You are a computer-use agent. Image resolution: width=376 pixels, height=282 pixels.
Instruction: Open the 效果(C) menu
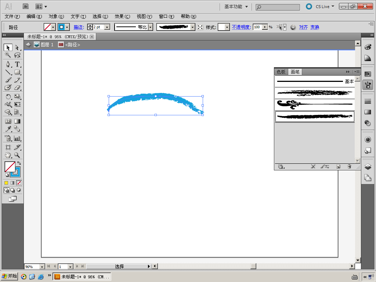coord(122,17)
